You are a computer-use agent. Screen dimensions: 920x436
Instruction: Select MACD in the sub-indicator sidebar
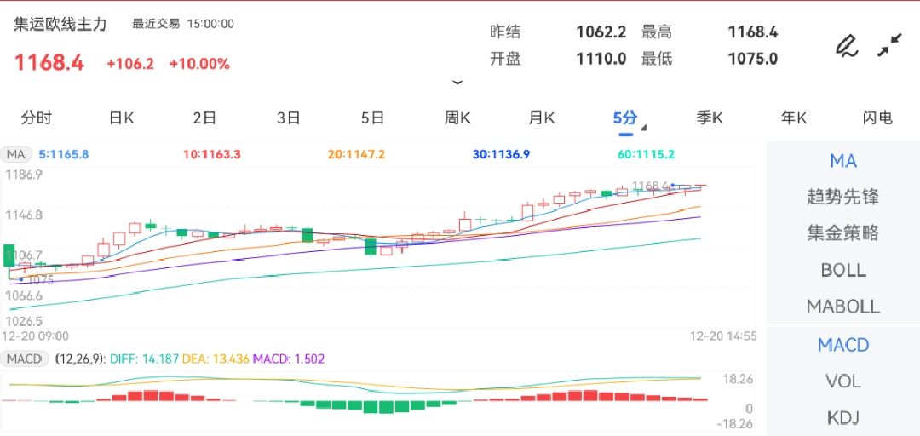(x=843, y=345)
